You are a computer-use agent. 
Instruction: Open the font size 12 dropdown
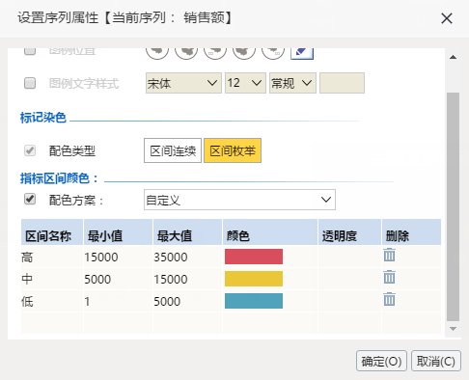pos(245,83)
